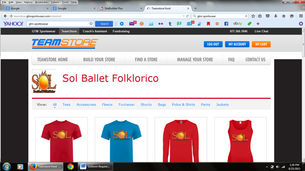Open the orange sun icon in the Yahoo toolbar

[x=217, y=24]
